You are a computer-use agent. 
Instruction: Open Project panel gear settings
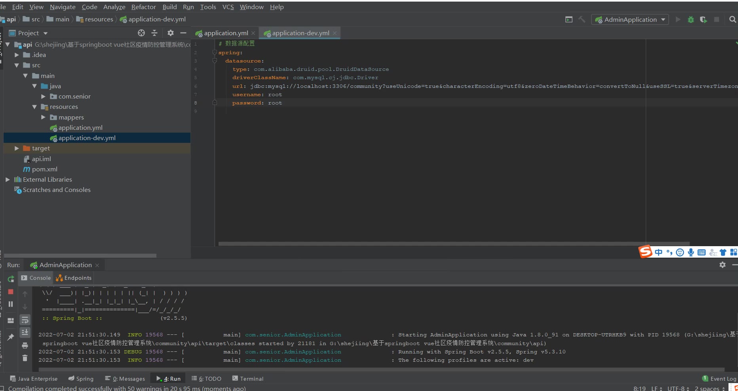pos(170,33)
